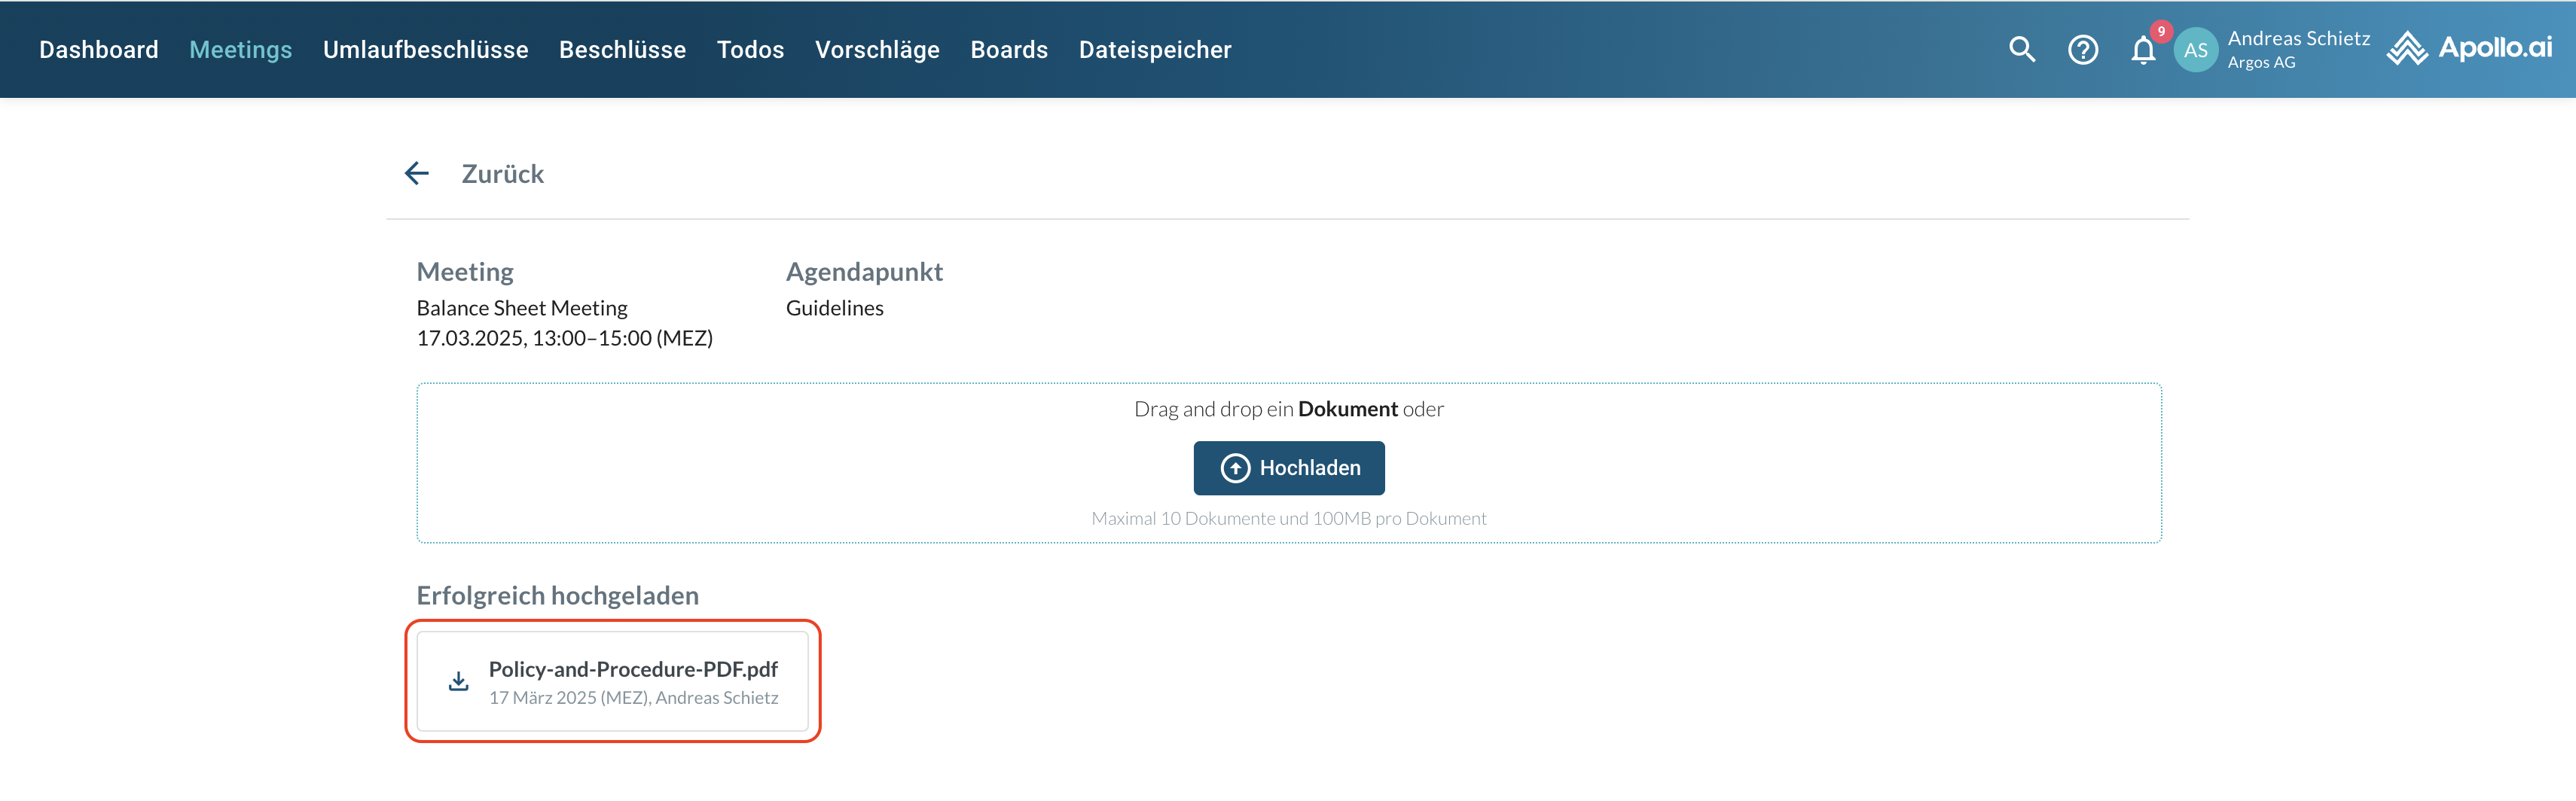The width and height of the screenshot is (2576, 801).
Task: Open the Dateispeicher file storage
Action: (1154, 49)
